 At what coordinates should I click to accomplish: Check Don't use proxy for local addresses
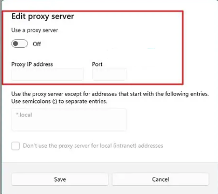[16, 146]
